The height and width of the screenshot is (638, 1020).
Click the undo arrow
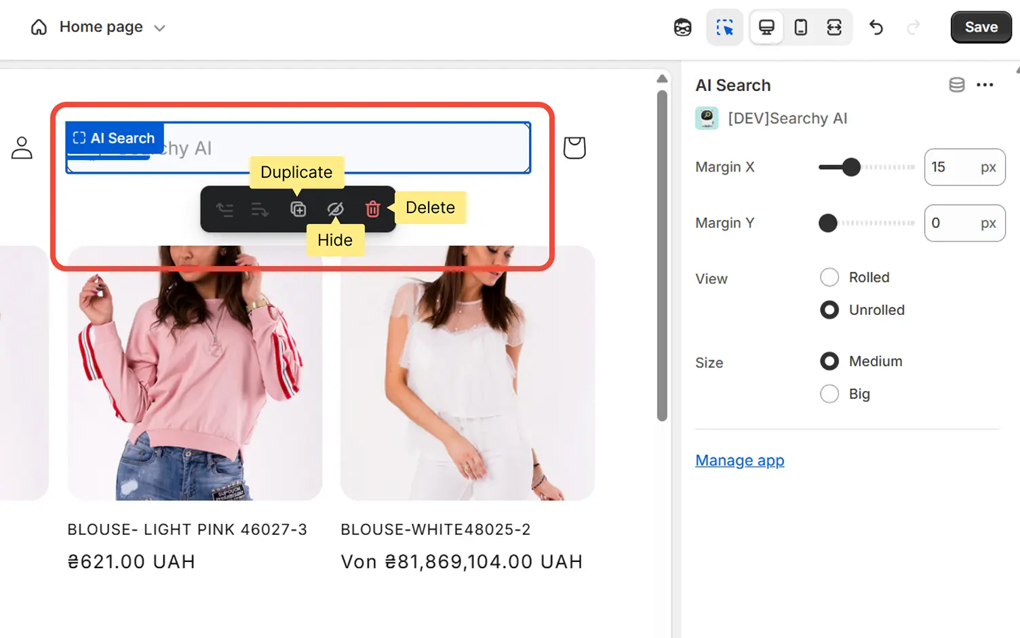(876, 27)
